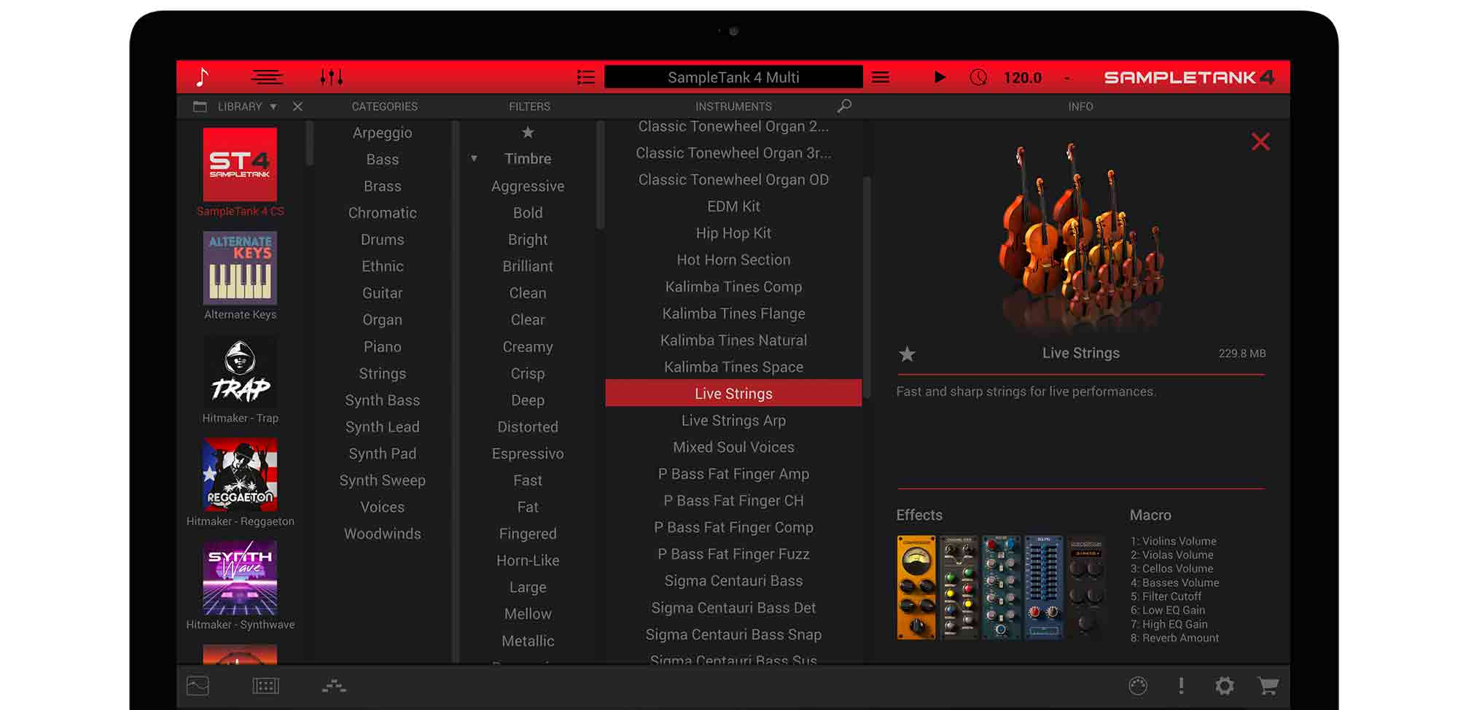Open the Mixer faders icon

pyautogui.click(x=332, y=77)
